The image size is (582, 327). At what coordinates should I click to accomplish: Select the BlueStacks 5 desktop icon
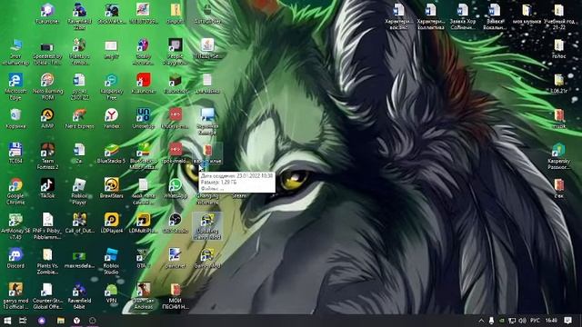[x=111, y=154]
